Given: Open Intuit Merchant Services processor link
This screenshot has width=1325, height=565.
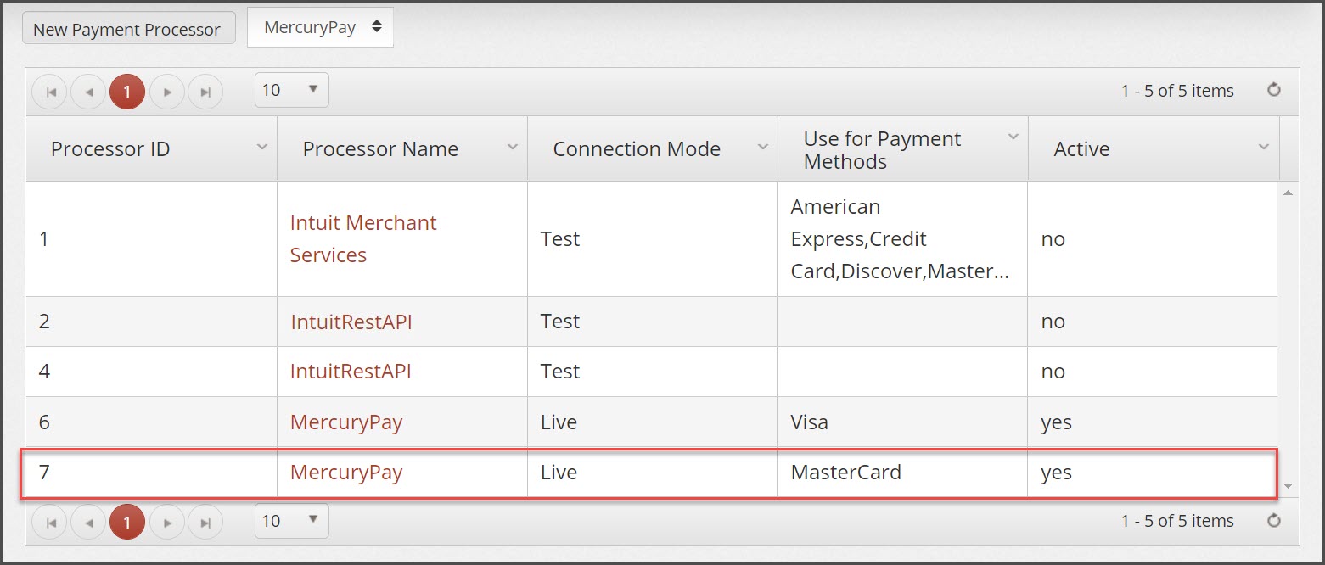Looking at the screenshot, I should [363, 238].
